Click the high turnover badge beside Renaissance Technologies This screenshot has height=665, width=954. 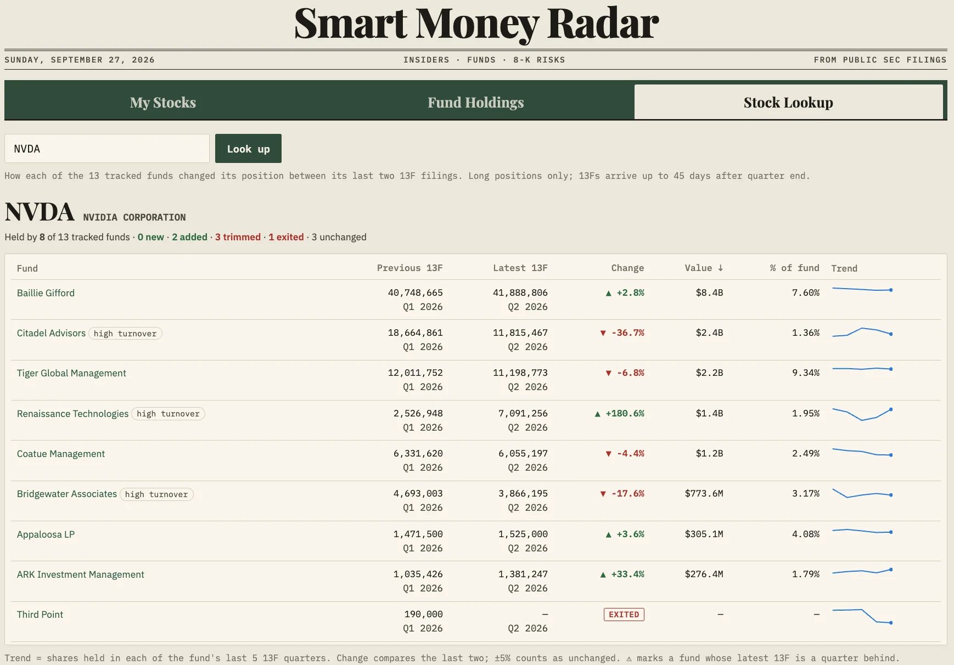click(x=168, y=414)
